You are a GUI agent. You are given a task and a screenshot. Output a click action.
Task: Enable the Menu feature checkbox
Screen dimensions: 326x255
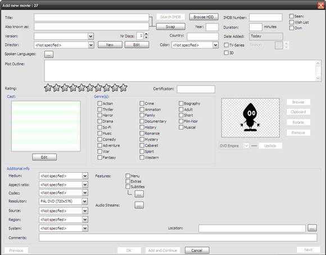[128, 176]
